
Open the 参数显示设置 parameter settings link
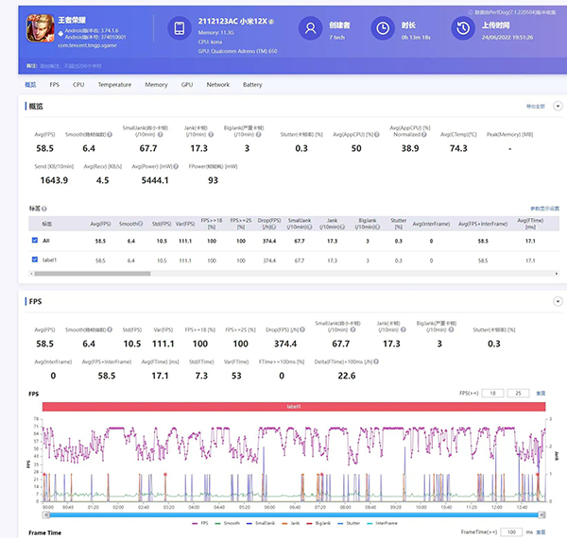(x=543, y=208)
